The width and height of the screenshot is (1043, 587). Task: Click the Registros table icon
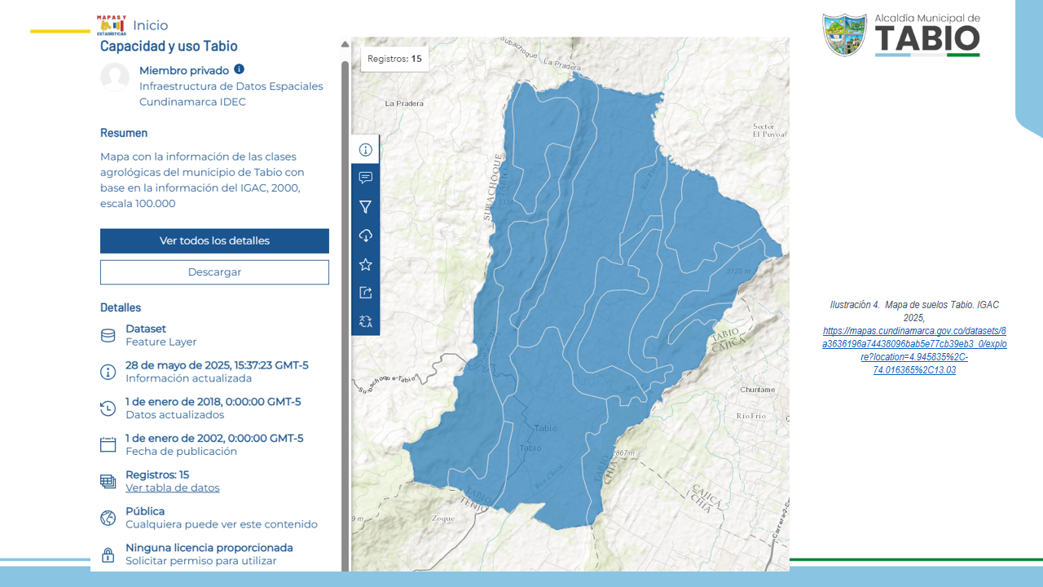click(108, 481)
